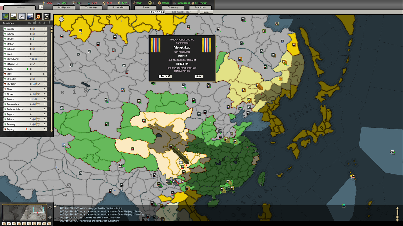Click the grid icon beside View Map
This screenshot has height=226, width=403.
(x=41, y=7)
